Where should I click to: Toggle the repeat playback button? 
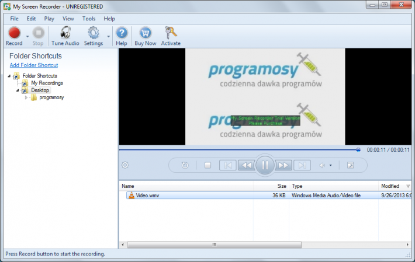click(x=185, y=165)
